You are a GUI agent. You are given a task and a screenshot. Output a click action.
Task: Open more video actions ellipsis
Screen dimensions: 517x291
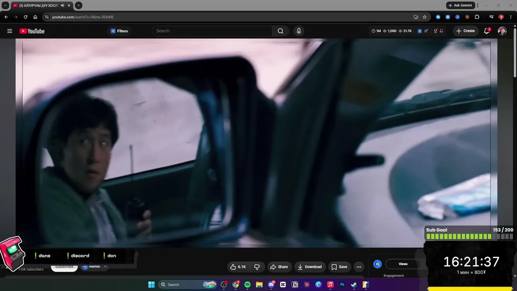(359, 267)
